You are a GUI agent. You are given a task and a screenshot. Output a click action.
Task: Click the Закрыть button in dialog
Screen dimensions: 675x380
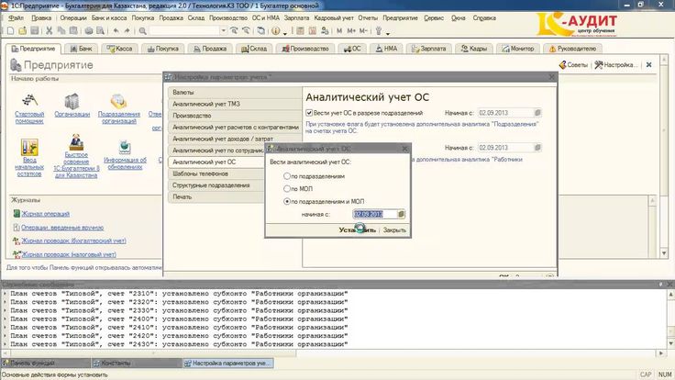coord(394,230)
